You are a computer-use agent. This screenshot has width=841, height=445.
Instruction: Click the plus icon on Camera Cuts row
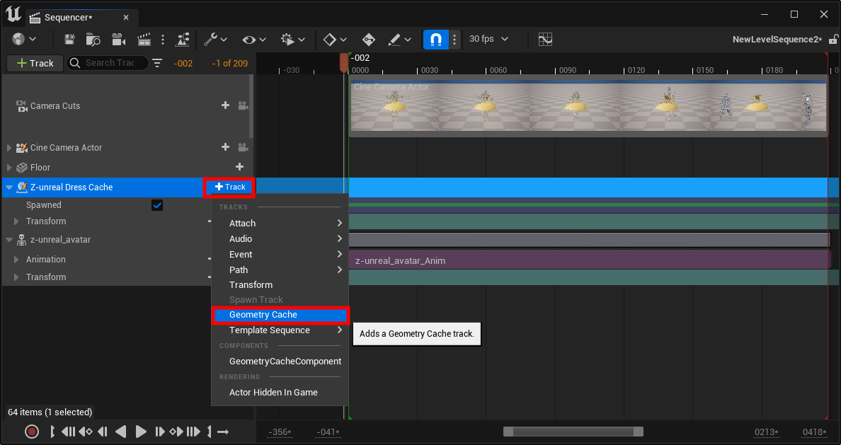[x=225, y=105]
